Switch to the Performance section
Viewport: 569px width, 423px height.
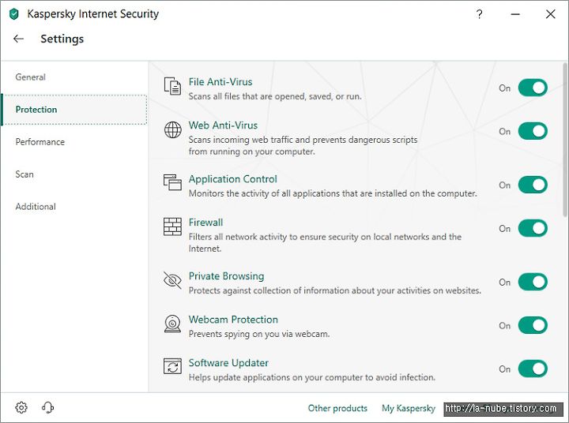click(x=40, y=142)
